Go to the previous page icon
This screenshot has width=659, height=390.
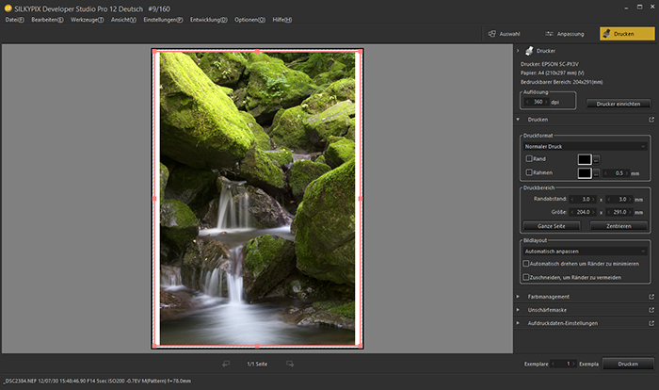pyautogui.click(x=226, y=364)
